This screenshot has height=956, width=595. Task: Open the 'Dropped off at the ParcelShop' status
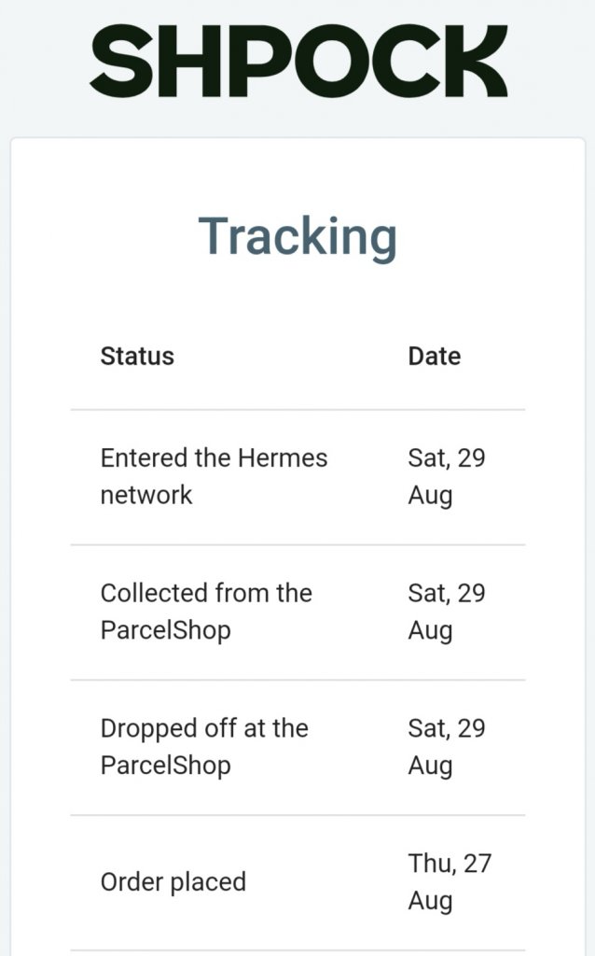click(x=204, y=747)
